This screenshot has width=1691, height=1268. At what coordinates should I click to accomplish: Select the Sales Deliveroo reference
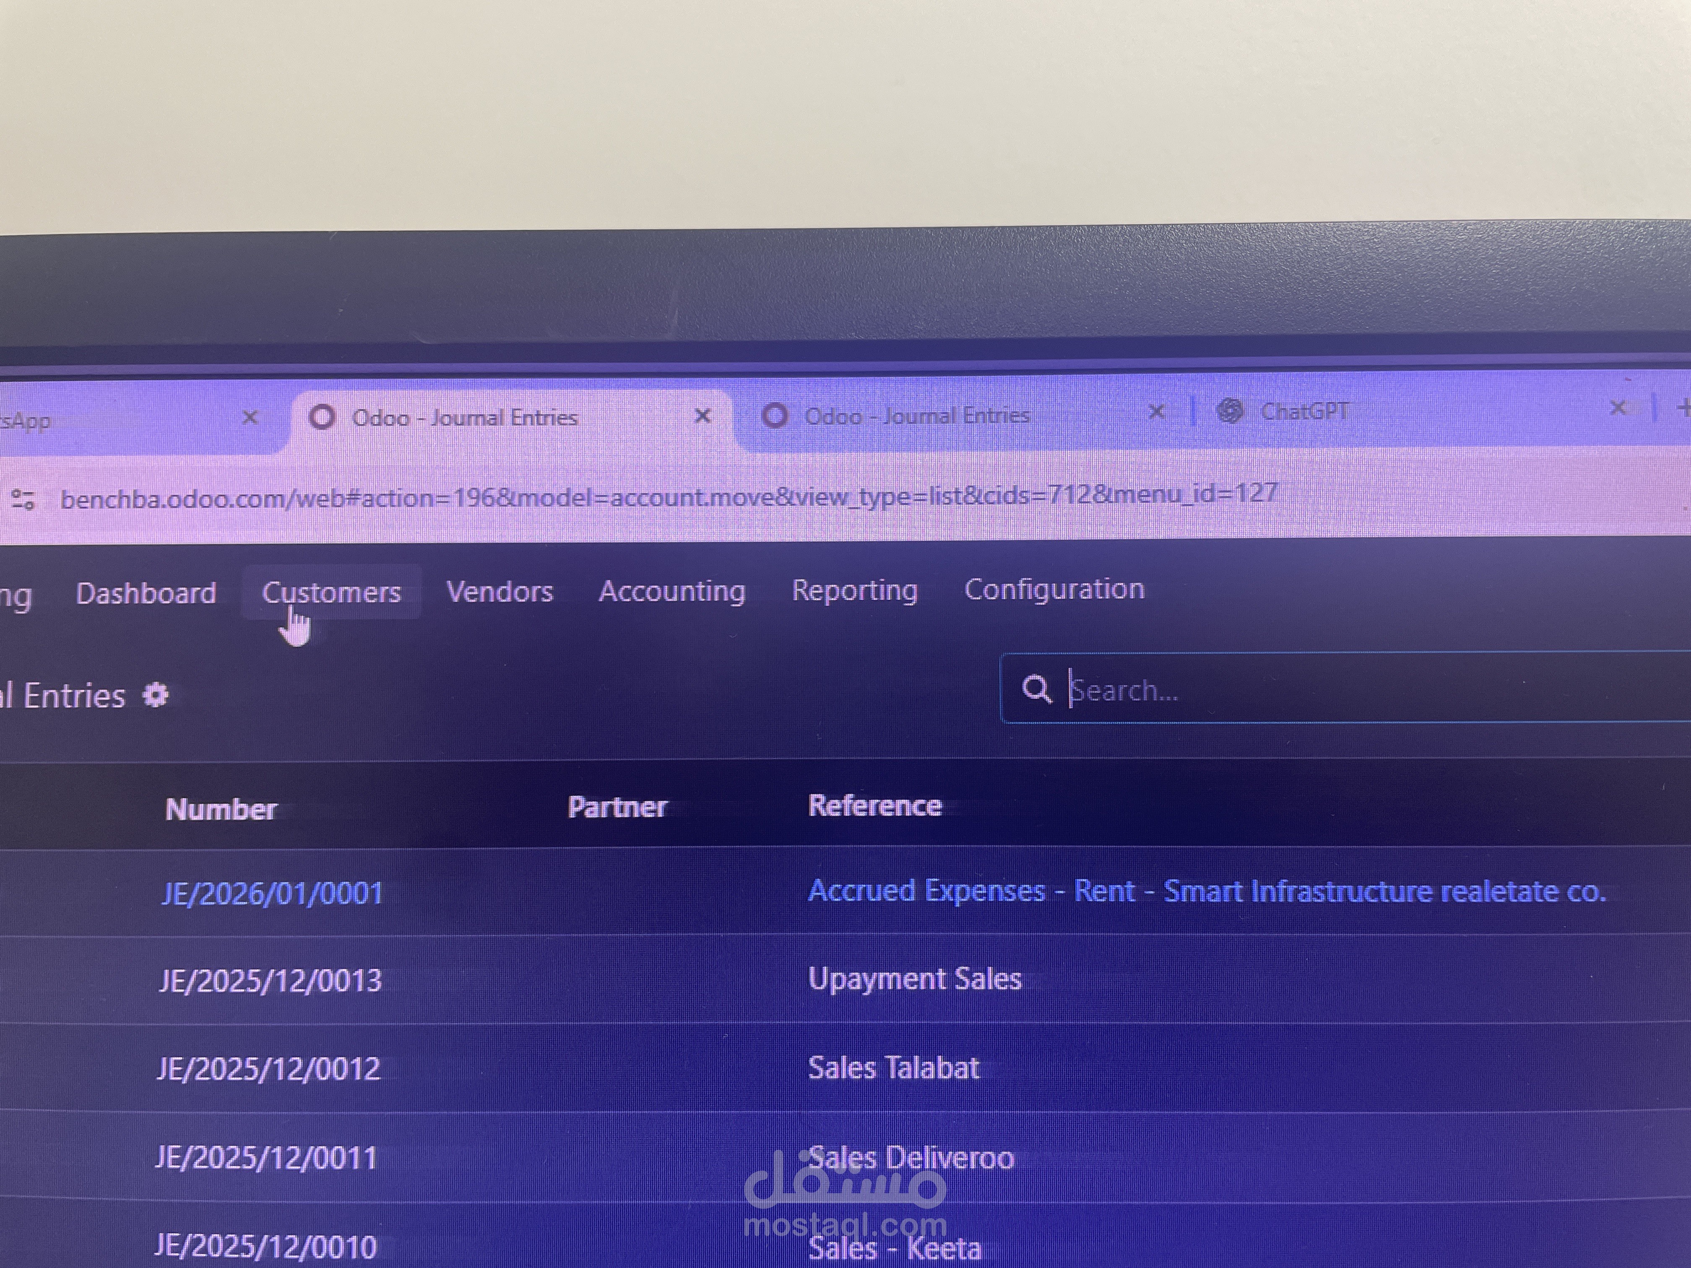pos(911,1158)
